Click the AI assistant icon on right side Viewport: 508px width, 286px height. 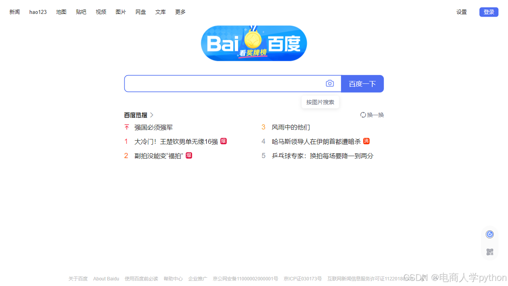coord(490,234)
